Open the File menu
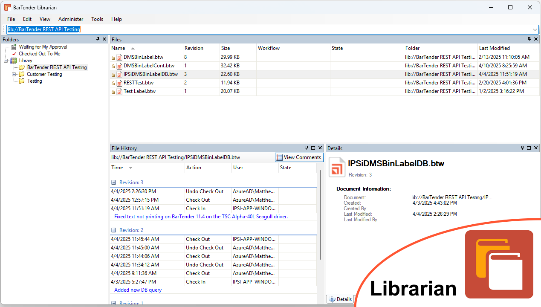This screenshot has height=307, width=541. click(11, 19)
